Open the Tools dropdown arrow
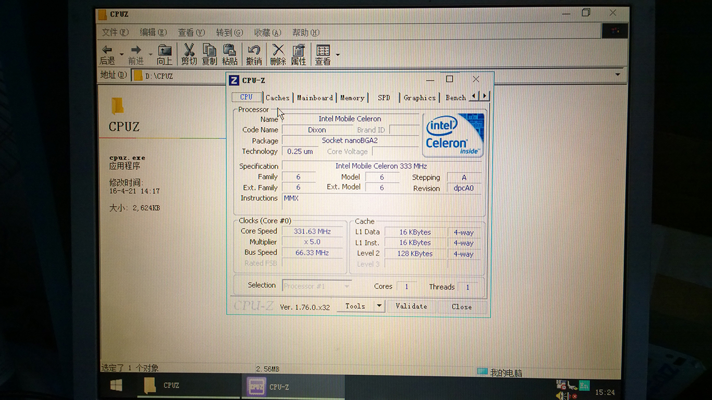712x400 pixels. click(379, 306)
